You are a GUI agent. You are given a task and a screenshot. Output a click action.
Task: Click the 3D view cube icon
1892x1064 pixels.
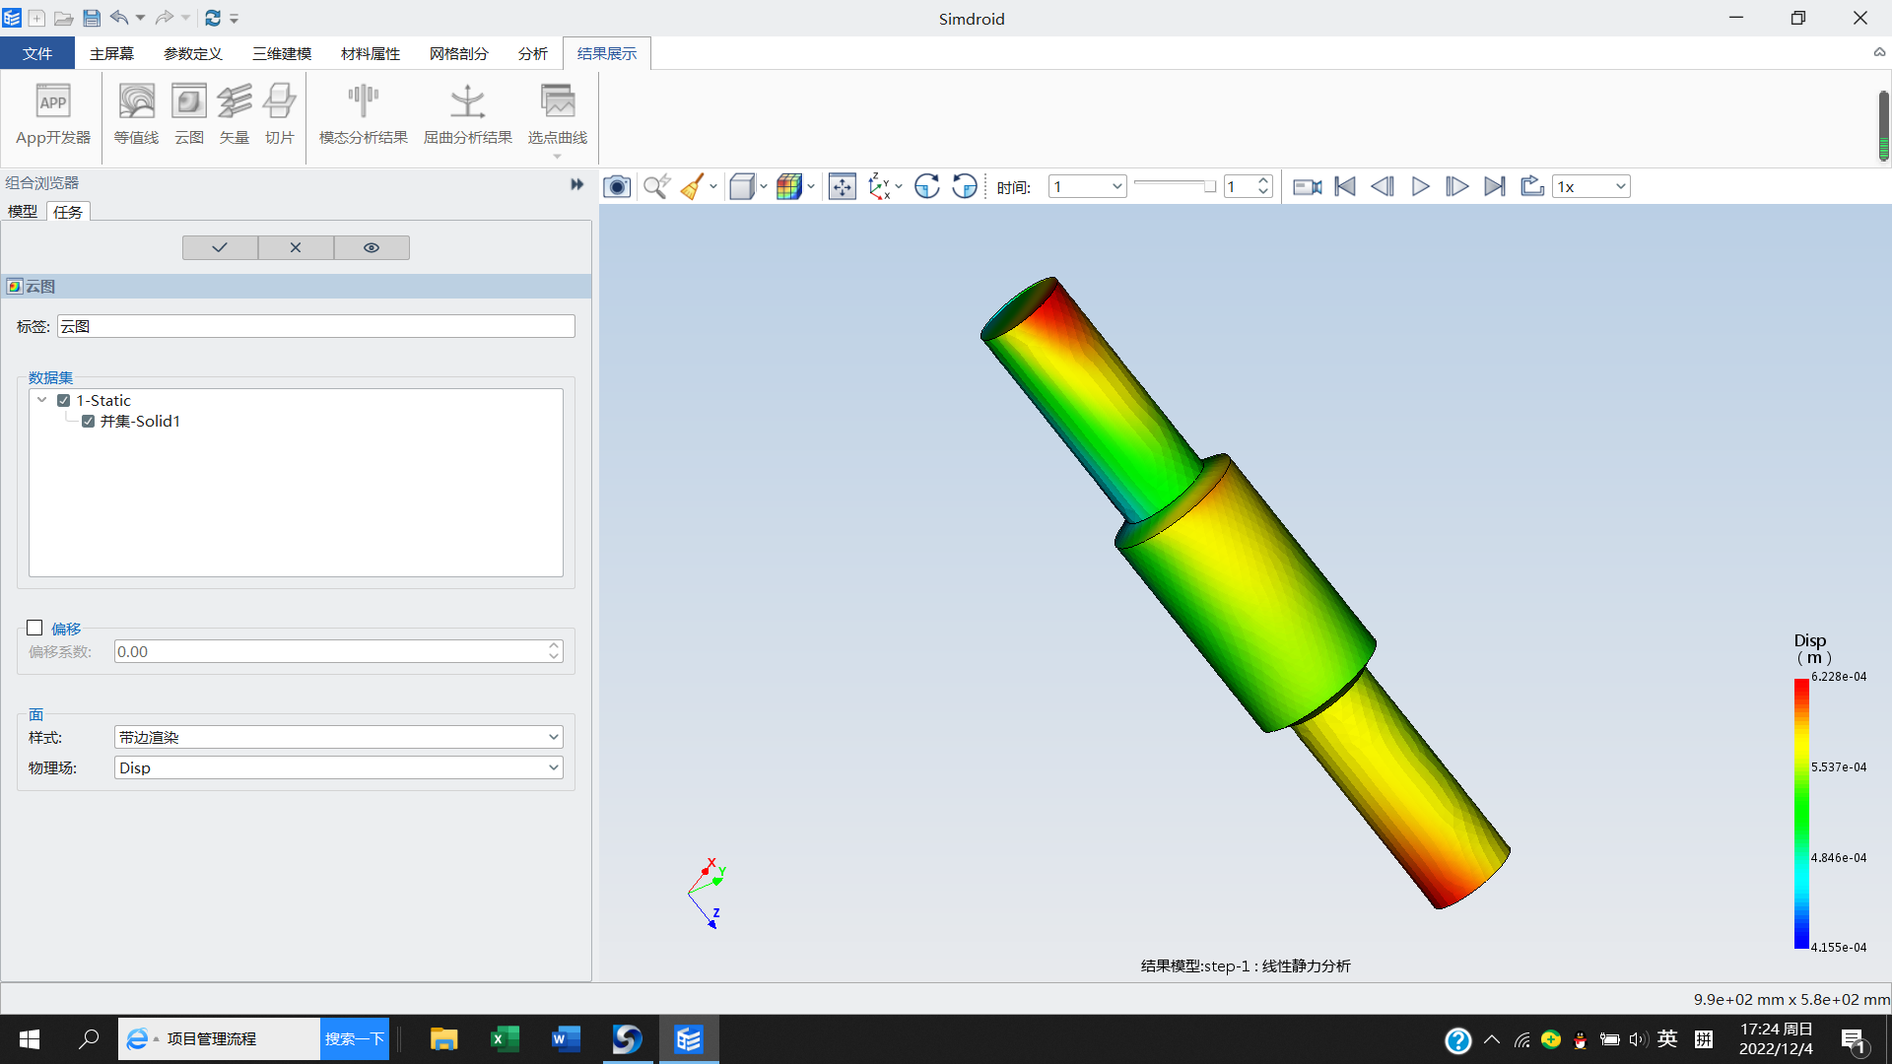(x=742, y=186)
